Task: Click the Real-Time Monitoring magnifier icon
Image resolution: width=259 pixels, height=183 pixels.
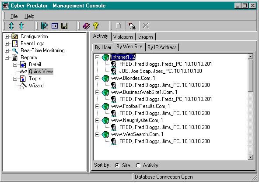Action: (15, 50)
